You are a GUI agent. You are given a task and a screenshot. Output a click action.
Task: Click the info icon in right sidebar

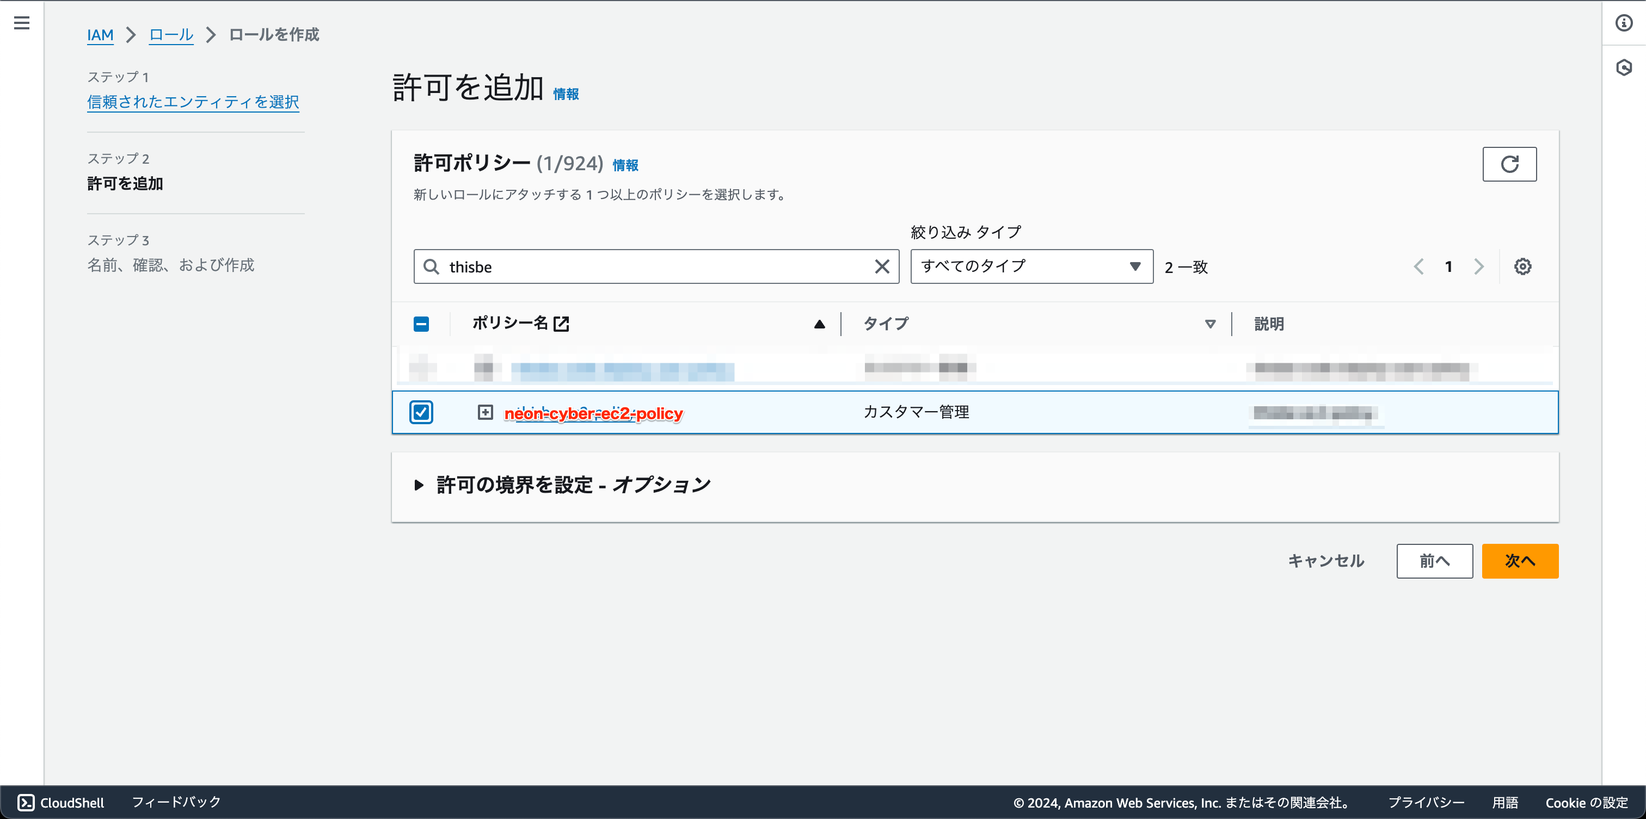1624,23
